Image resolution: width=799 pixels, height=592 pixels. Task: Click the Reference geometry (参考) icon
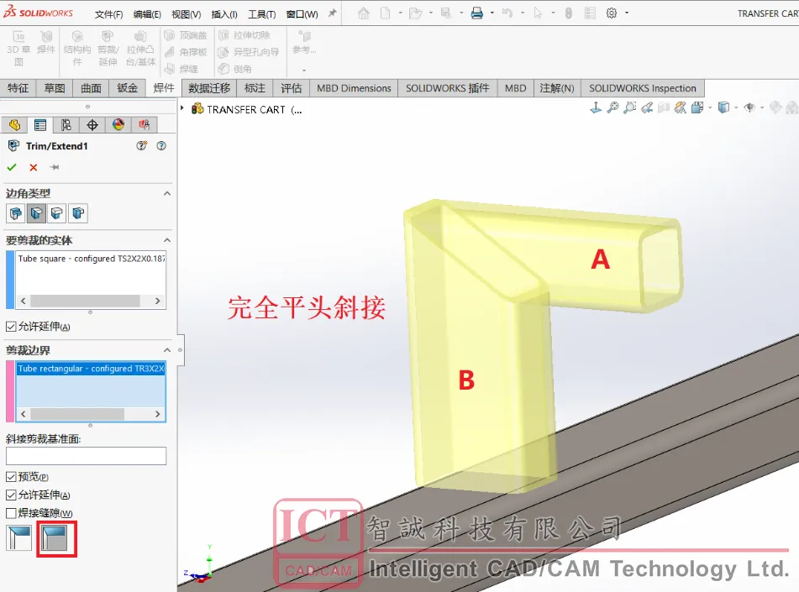coord(305,37)
